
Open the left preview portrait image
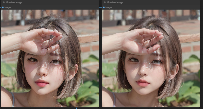coord(50,58)
